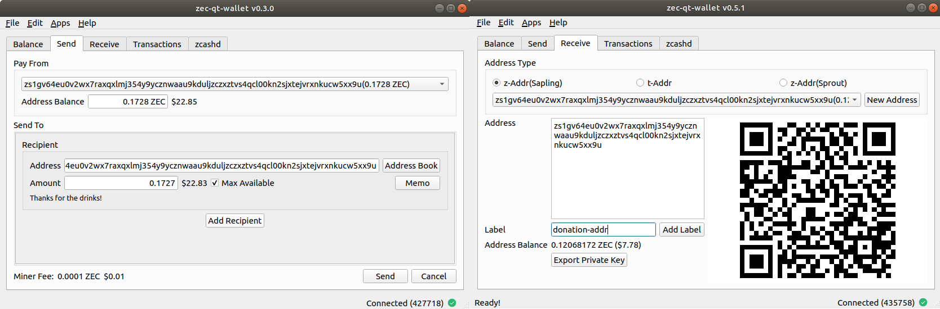940x309 pixels.
Task: Click the Amount input field showing 0.1727
Action: tap(121, 183)
